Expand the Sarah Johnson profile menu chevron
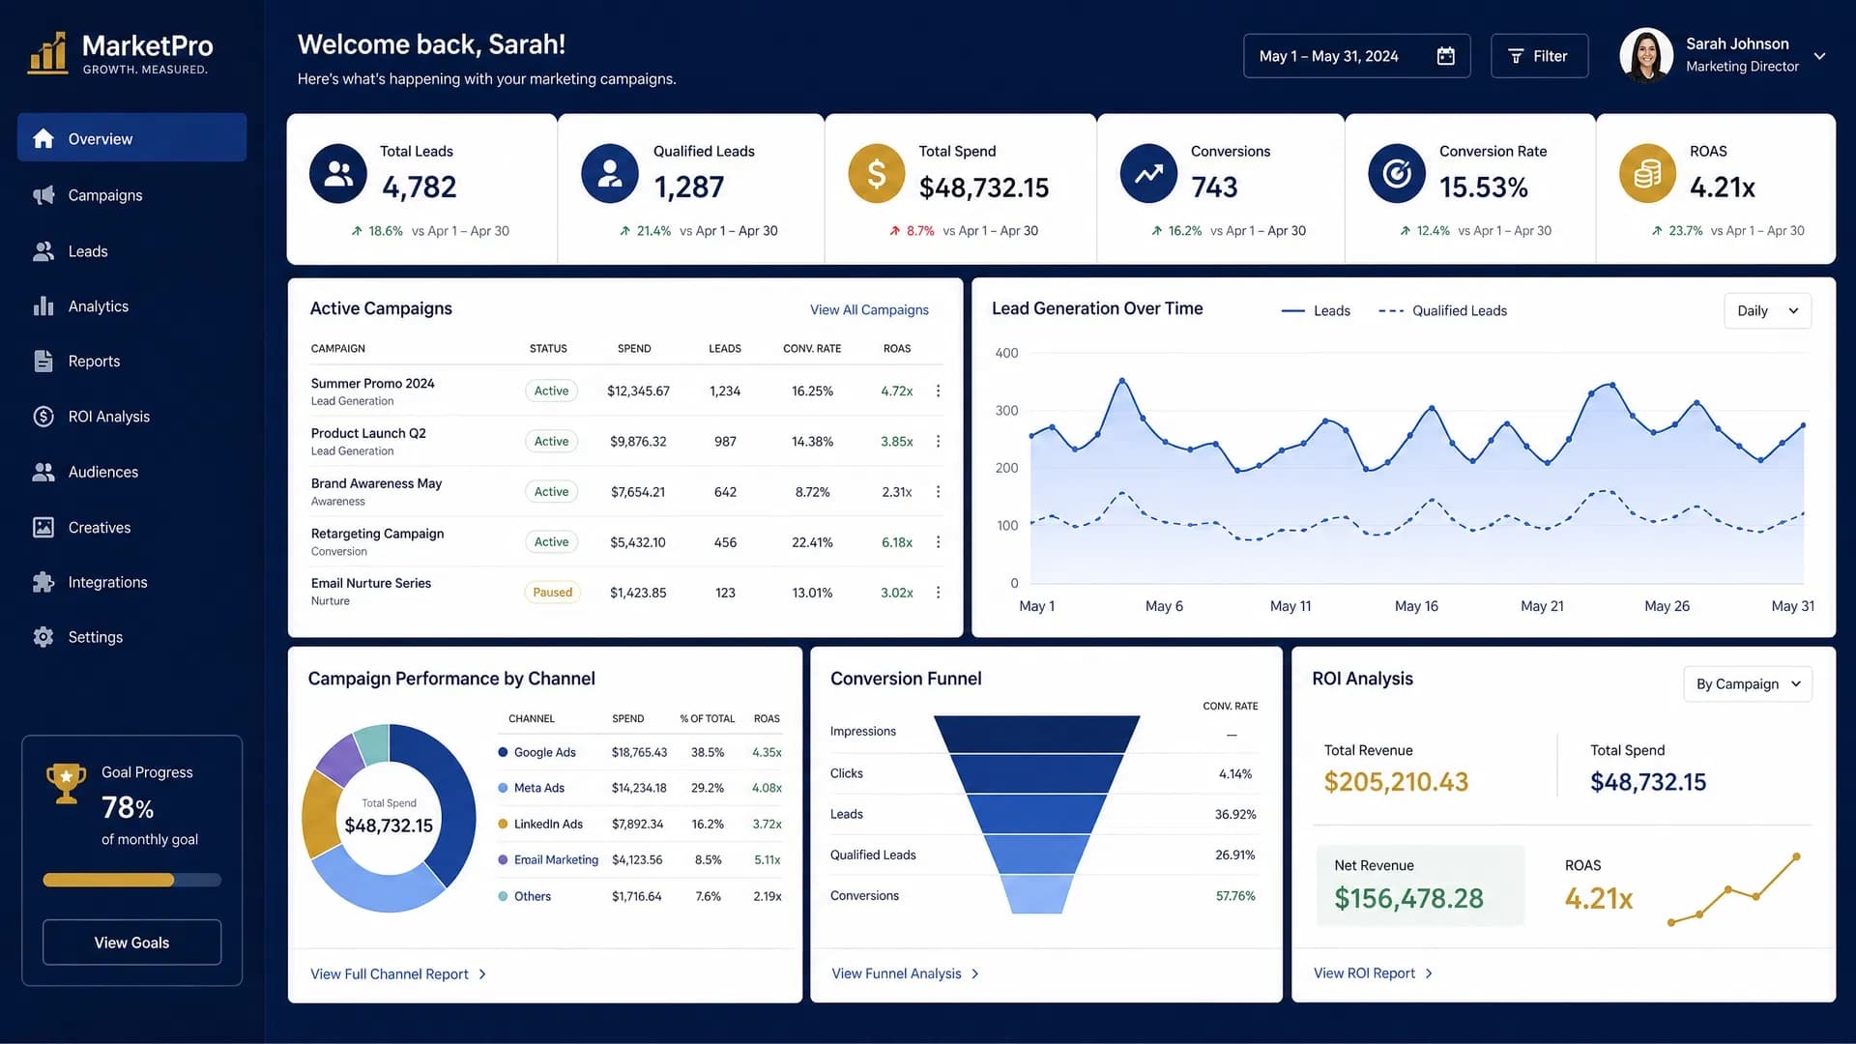The height and width of the screenshot is (1044, 1856). point(1819,56)
